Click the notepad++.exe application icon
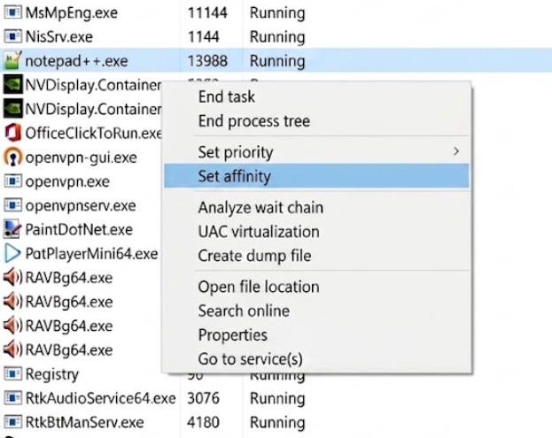The image size is (552, 438). coord(12,60)
